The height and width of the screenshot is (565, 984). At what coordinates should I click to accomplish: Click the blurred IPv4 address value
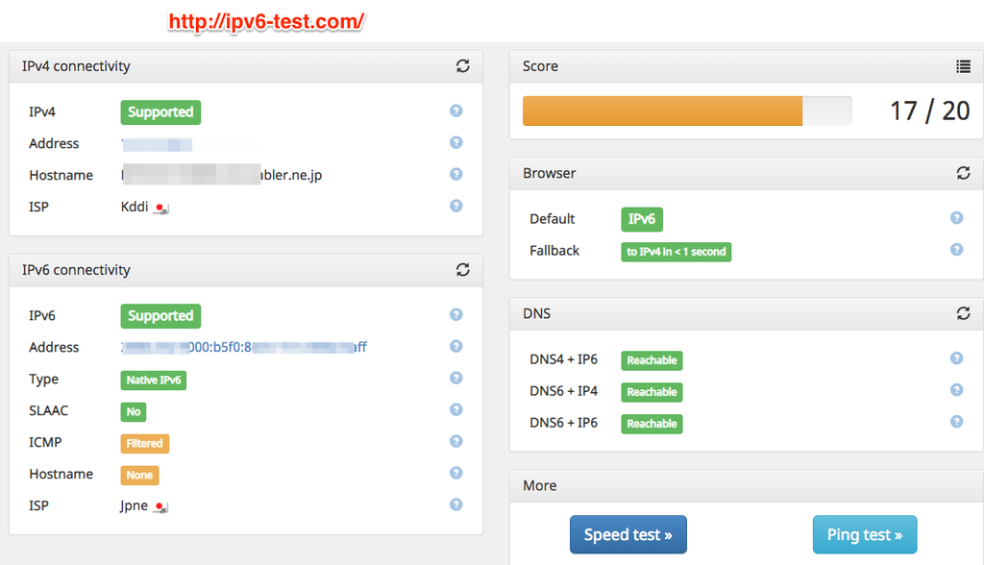tap(157, 144)
